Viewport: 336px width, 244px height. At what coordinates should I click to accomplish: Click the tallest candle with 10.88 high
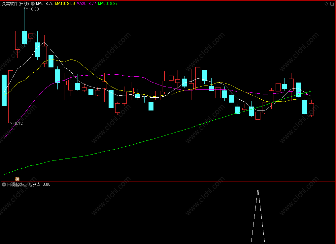coord(24,37)
